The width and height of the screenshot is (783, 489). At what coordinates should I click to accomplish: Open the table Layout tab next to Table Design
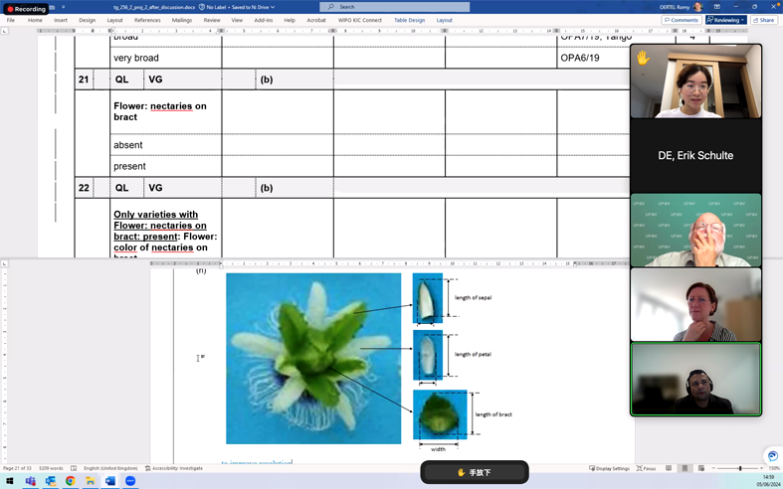coord(444,20)
